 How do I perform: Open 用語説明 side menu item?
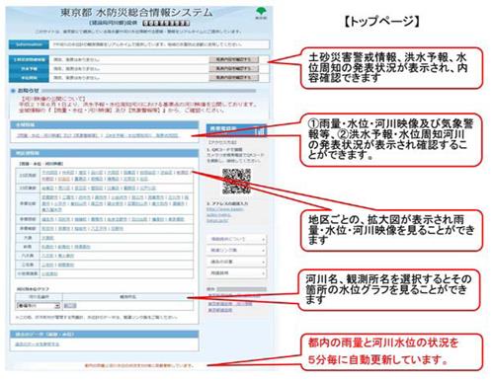coord(236,273)
